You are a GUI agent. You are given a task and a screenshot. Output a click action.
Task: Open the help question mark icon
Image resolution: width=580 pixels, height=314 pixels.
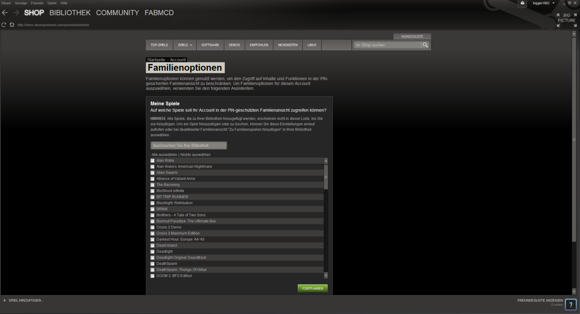pos(571,305)
